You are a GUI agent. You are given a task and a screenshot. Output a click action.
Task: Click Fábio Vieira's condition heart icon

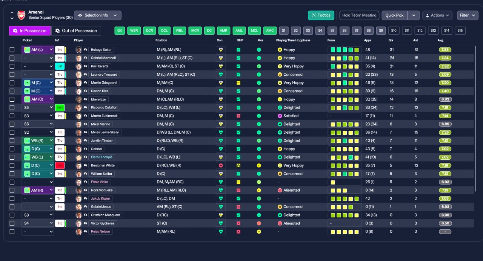(221, 182)
